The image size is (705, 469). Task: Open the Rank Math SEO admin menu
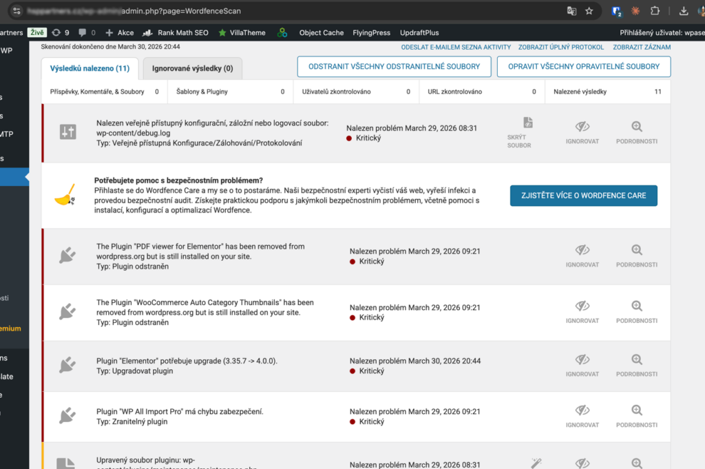(x=176, y=33)
